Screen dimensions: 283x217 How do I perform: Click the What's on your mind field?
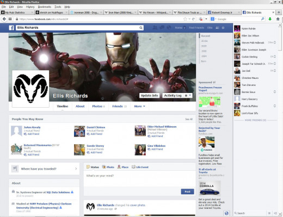139,178
